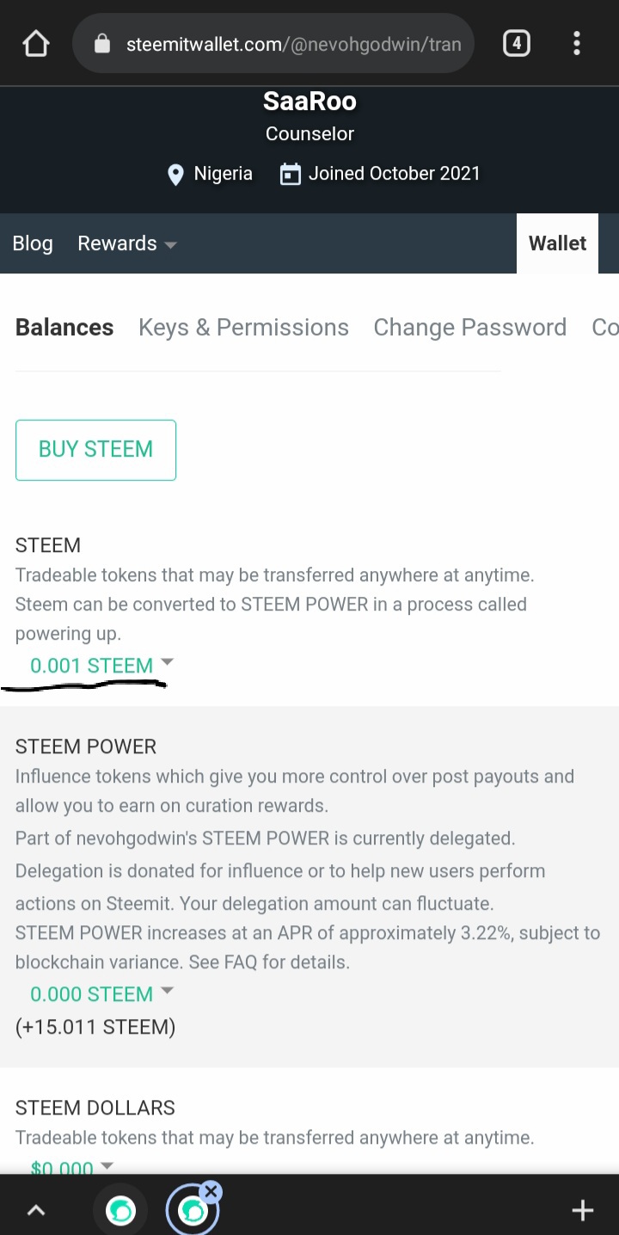Open the tab switcher showing 4
This screenshot has width=619, height=1235.
[x=516, y=43]
